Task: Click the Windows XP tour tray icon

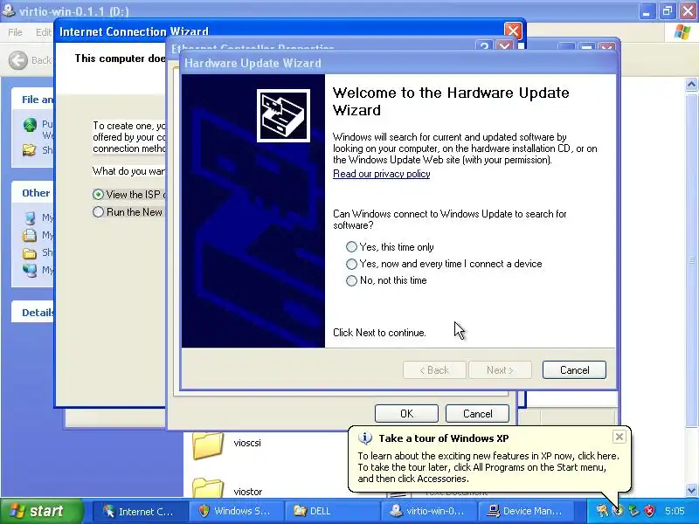Action: (618, 511)
